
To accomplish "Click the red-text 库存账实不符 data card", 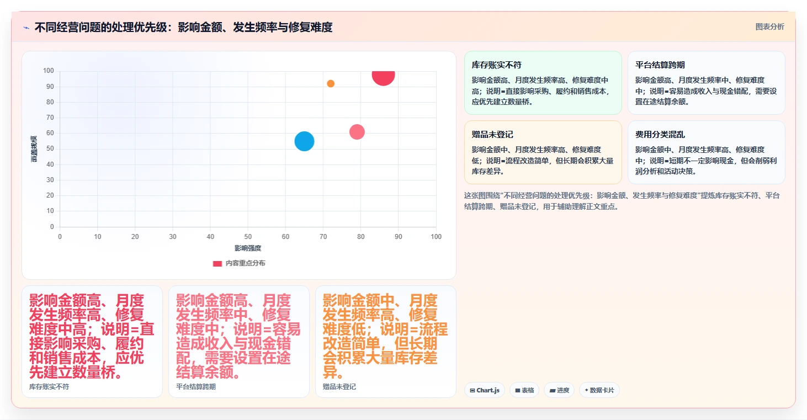I will click(92, 342).
